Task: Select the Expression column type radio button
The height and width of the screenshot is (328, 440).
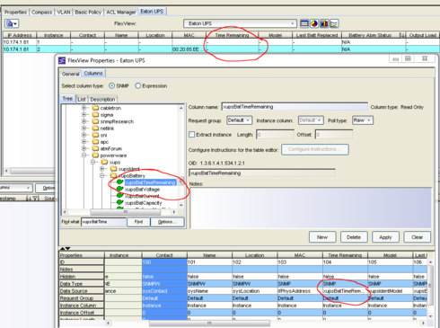Action: 137,86
